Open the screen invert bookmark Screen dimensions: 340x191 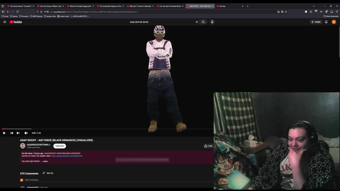tap(63, 16)
